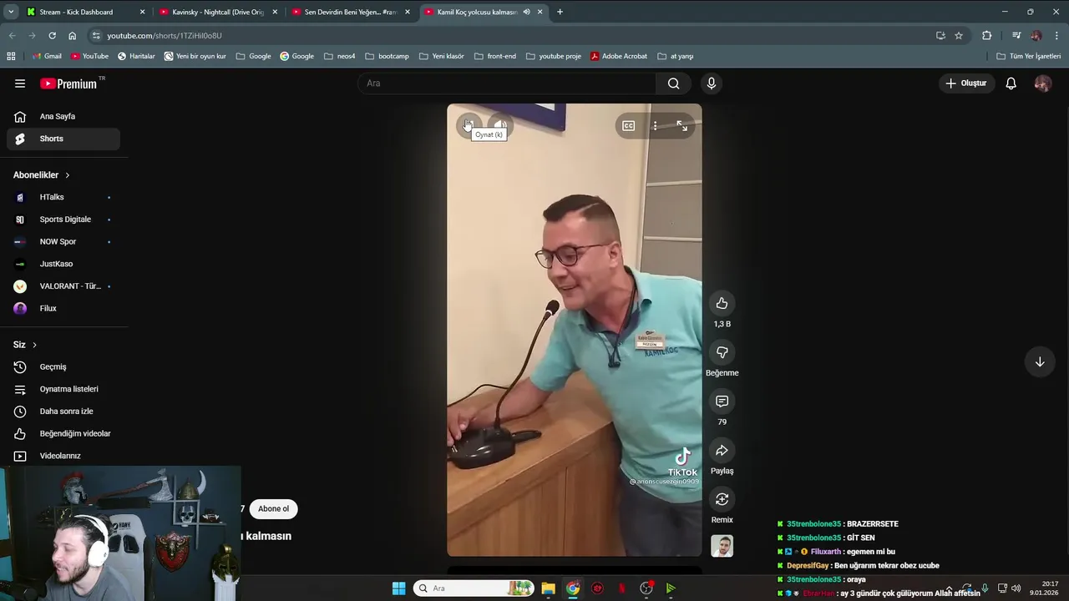Share the Short via Paylaş
The width and height of the screenshot is (1069, 601).
(722, 451)
